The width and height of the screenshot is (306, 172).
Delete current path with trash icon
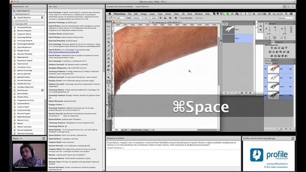click(x=251, y=93)
